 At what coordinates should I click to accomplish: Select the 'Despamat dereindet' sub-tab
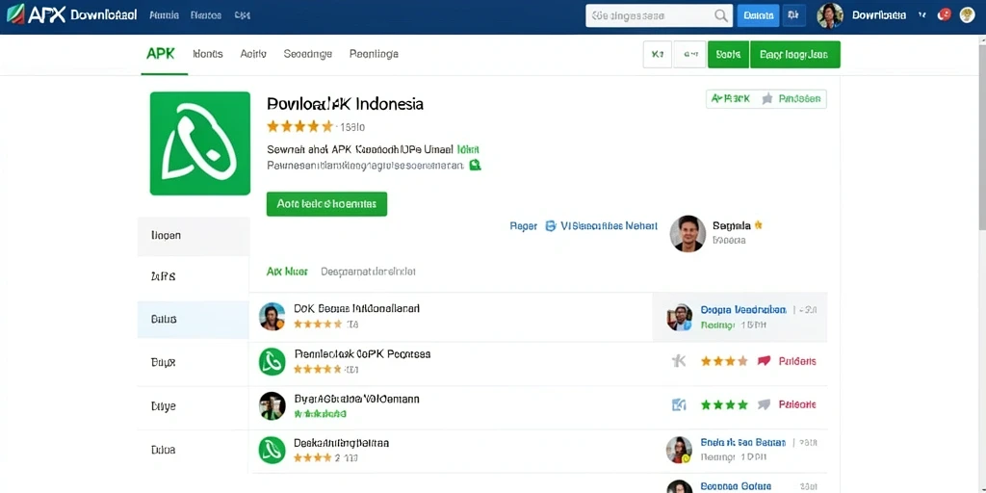click(369, 272)
